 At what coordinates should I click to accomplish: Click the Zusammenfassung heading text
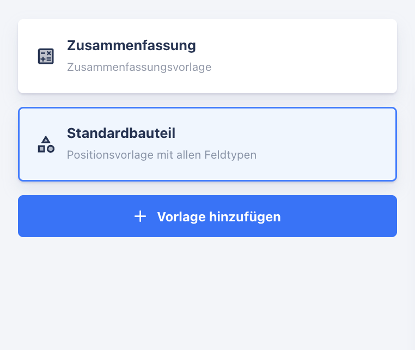point(131,45)
